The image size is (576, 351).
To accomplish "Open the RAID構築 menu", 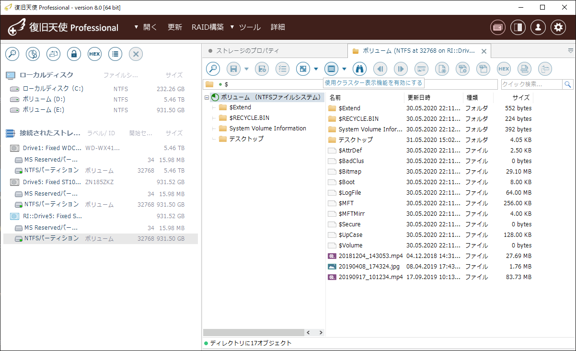I will coord(207,27).
